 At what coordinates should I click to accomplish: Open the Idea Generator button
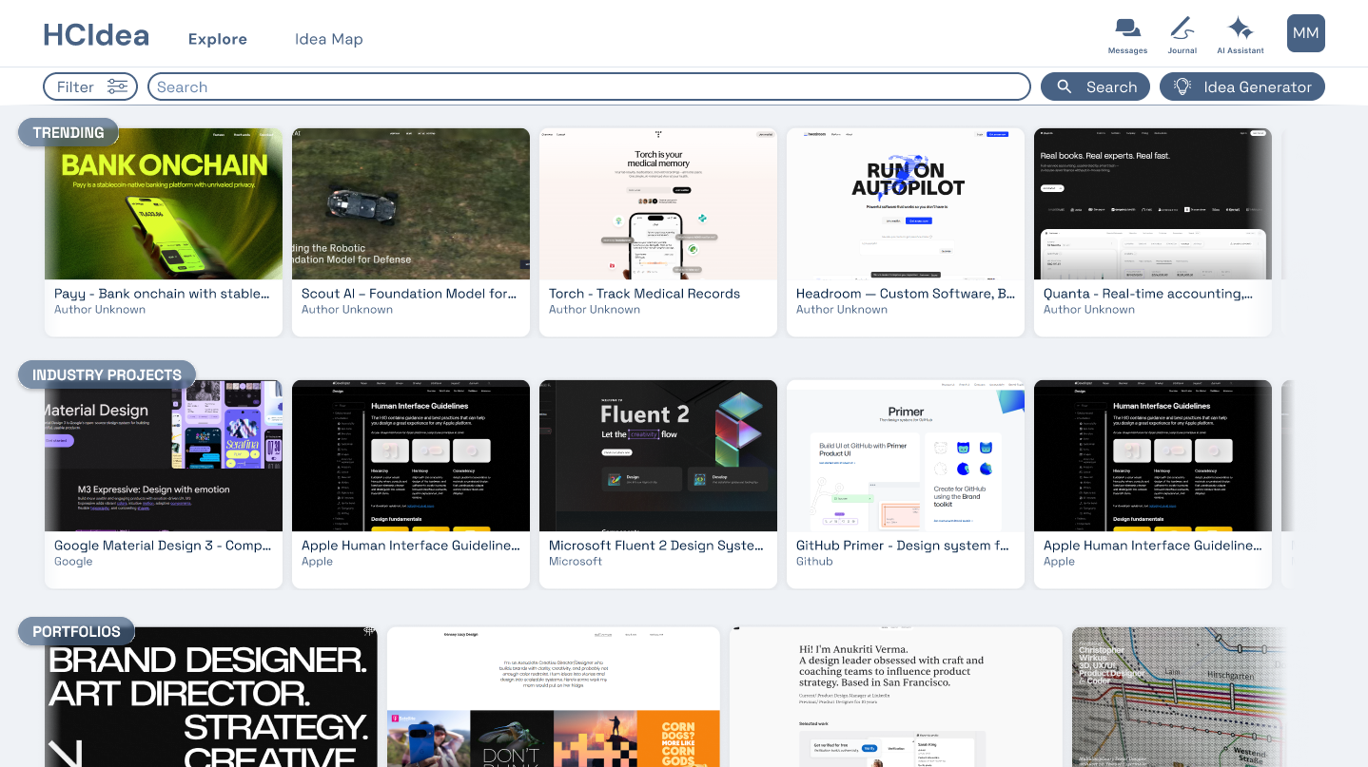(1242, 86)
